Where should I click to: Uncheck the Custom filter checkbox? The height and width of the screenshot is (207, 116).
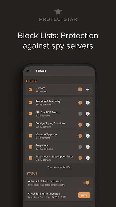[30, 89]
